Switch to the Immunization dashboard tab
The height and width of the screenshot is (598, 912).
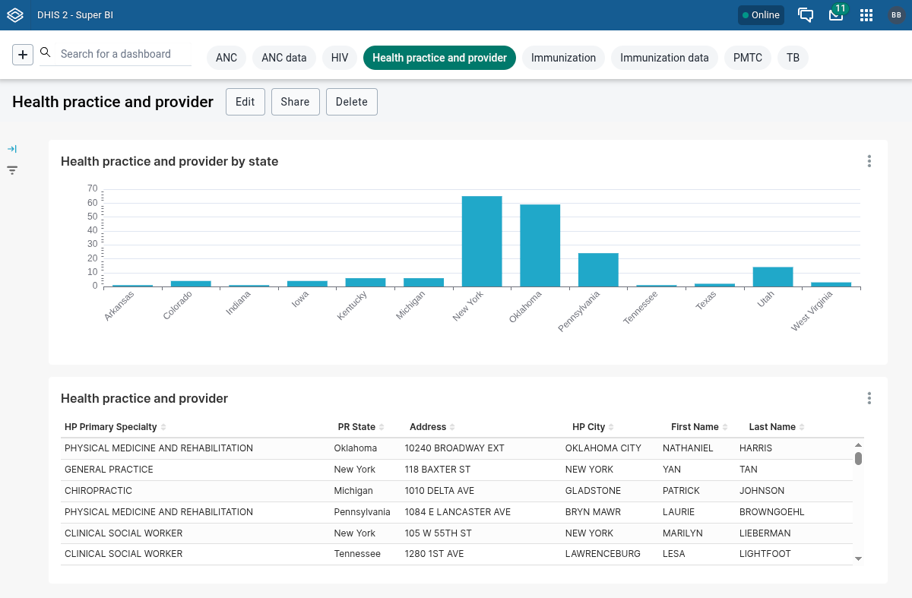tap(563, 58)
